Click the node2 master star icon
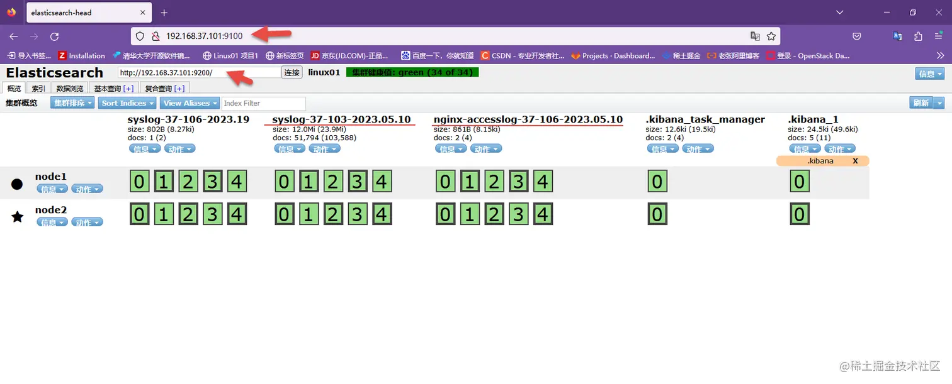This screenshot has width=952, height=384. (17, 217)
